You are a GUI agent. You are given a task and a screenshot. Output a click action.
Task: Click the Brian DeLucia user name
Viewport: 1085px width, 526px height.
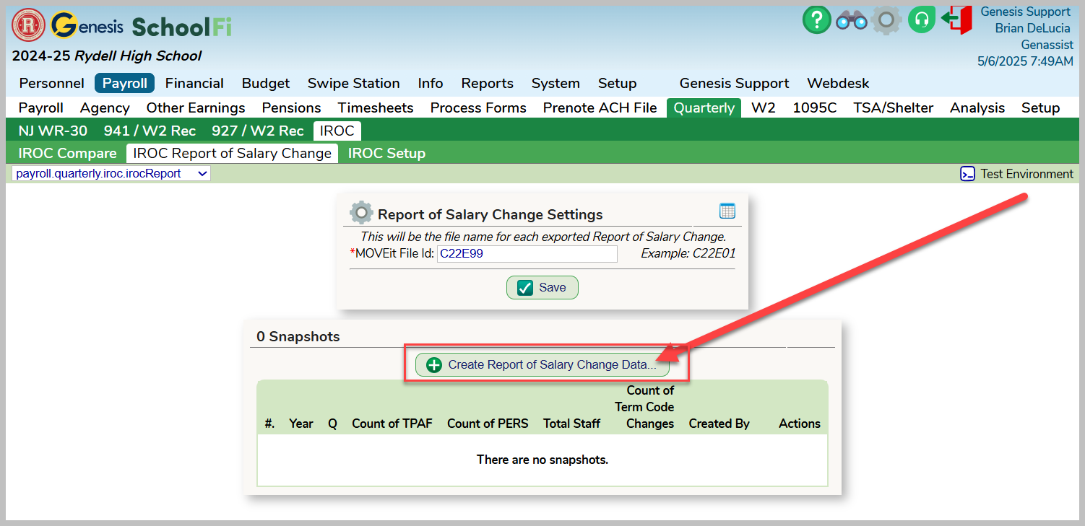pos(1033,28)
